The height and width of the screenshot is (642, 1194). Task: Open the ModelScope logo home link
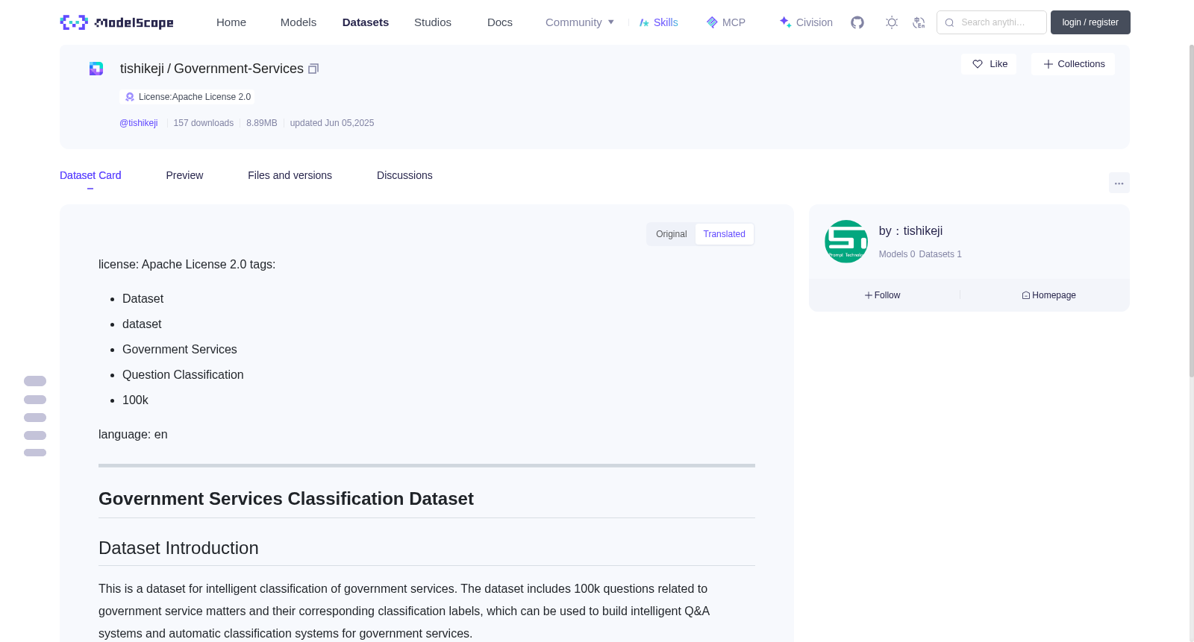click(x=116, y=22)
